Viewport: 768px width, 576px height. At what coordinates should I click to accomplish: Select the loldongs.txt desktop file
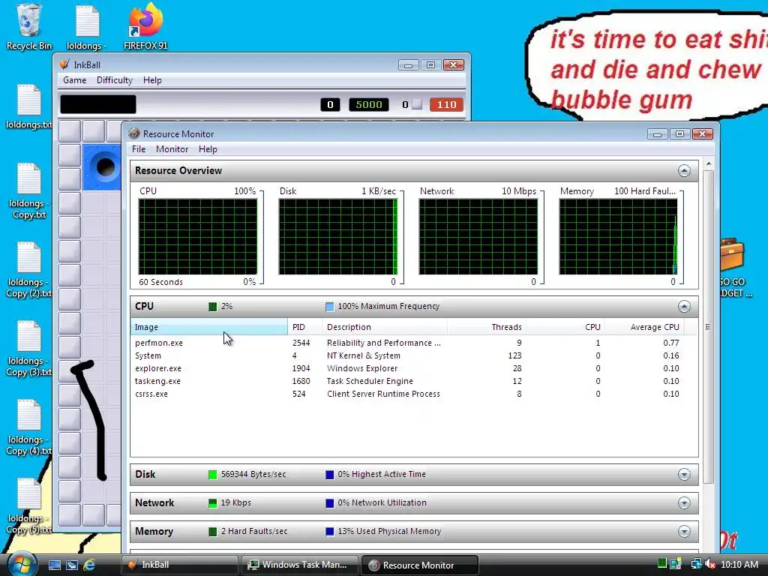coord(29,106)
